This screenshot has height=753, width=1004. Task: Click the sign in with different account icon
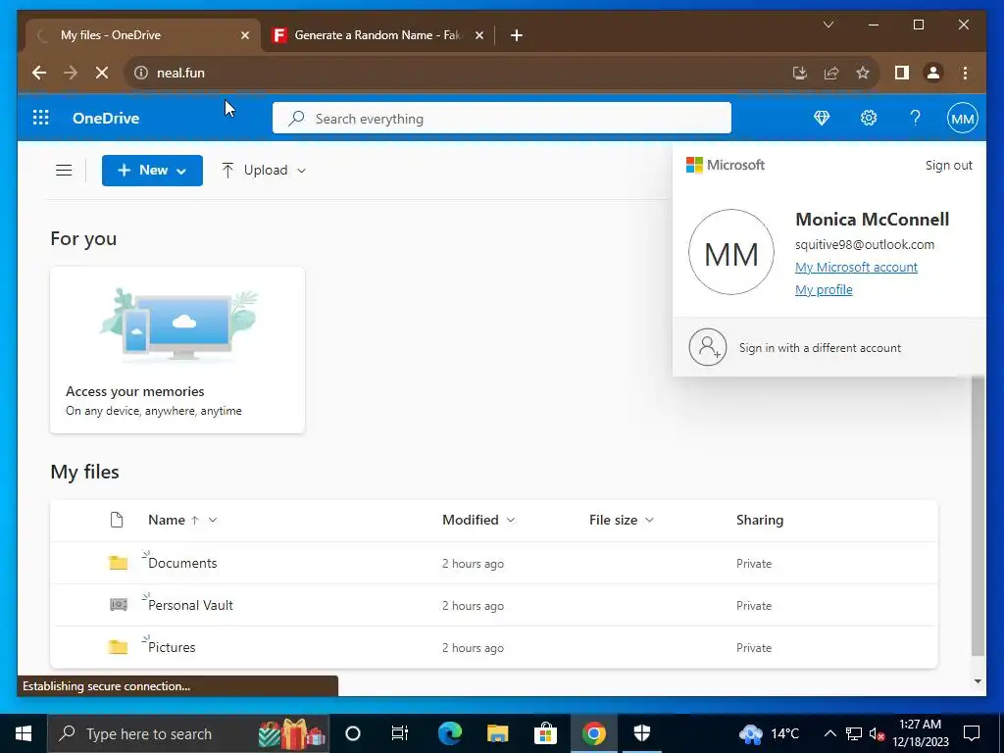click(x=708, y=348)
